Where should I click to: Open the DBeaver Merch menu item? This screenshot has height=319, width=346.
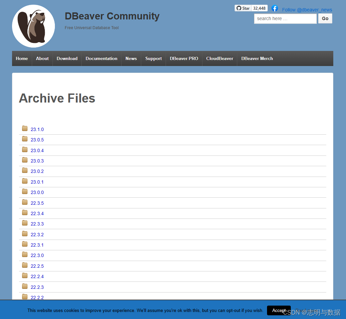click(257, 59)
